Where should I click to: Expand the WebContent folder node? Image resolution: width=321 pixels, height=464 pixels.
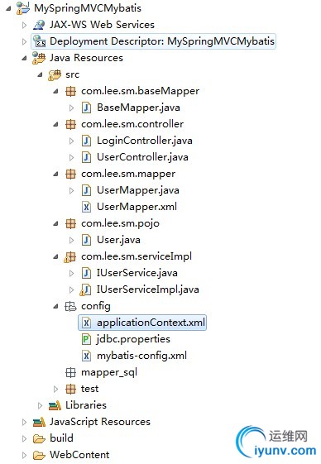[24, 455]
